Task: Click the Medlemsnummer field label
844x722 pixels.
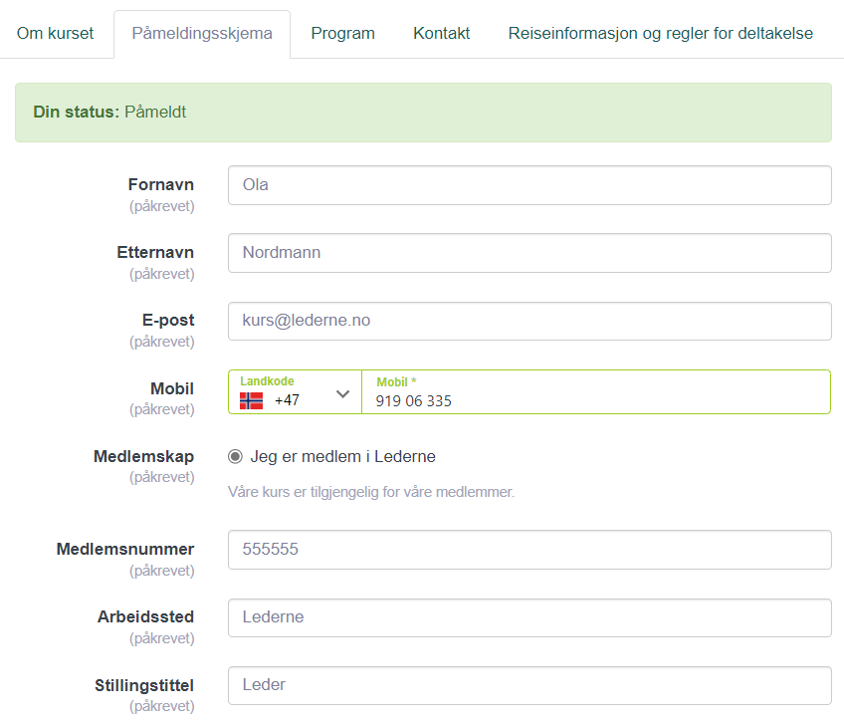Action: pyautogui.click(x=125, y=549)
